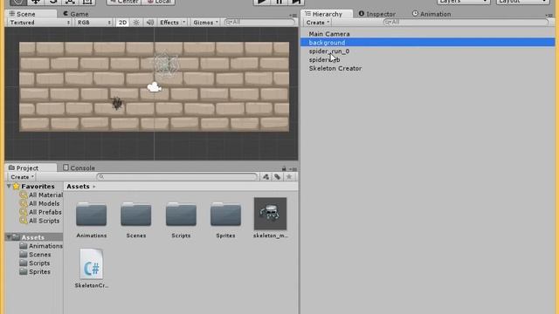
Task: Toggle the scene Effects button
Action: pyautogui.click(x=169, y=23)
